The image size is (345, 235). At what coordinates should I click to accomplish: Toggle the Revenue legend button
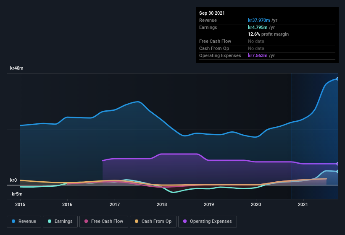point(24,222)
